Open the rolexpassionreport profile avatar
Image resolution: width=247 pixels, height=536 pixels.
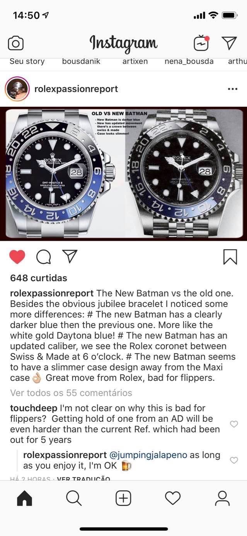coord(17,89)
